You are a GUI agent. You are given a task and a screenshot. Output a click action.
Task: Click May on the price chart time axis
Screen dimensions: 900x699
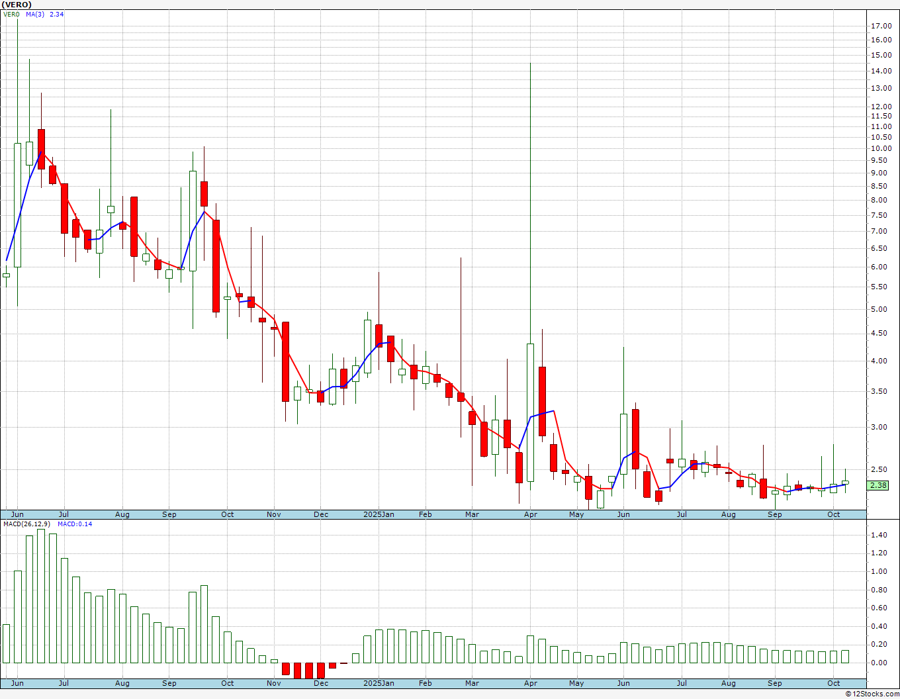coord(576,514)
